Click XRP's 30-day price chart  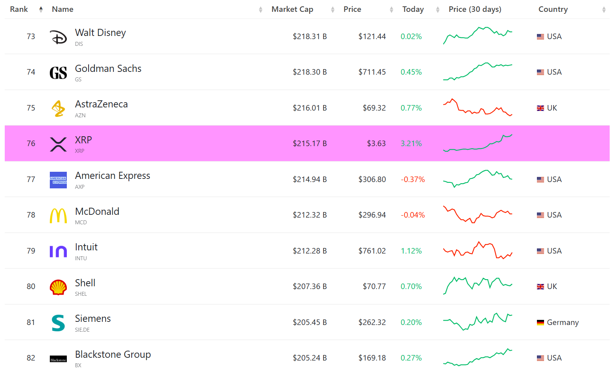point(478,143)
